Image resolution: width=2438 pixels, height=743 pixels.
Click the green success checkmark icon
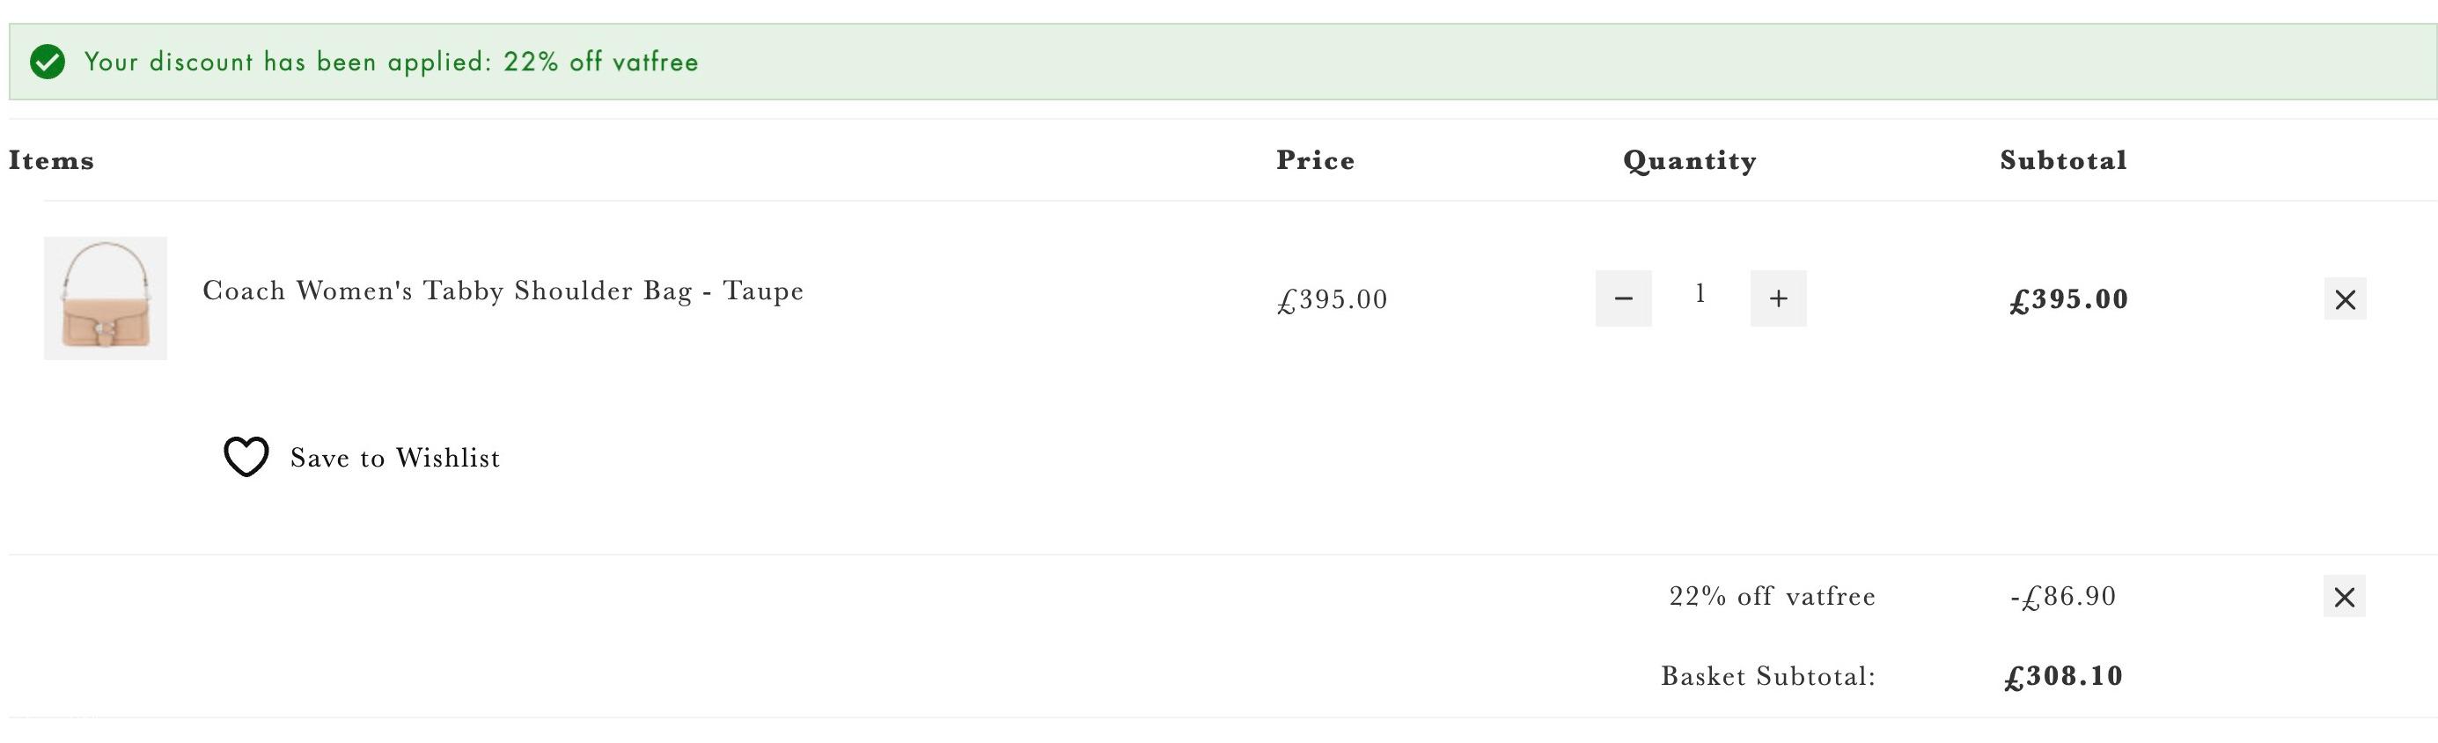[48, 62]
